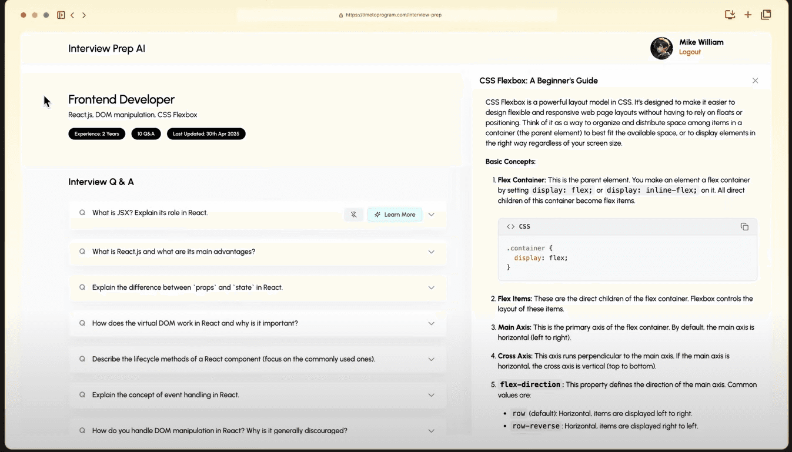
Task: Click the code brackets icon beside CSS
Action: click(x=510, y=226)
